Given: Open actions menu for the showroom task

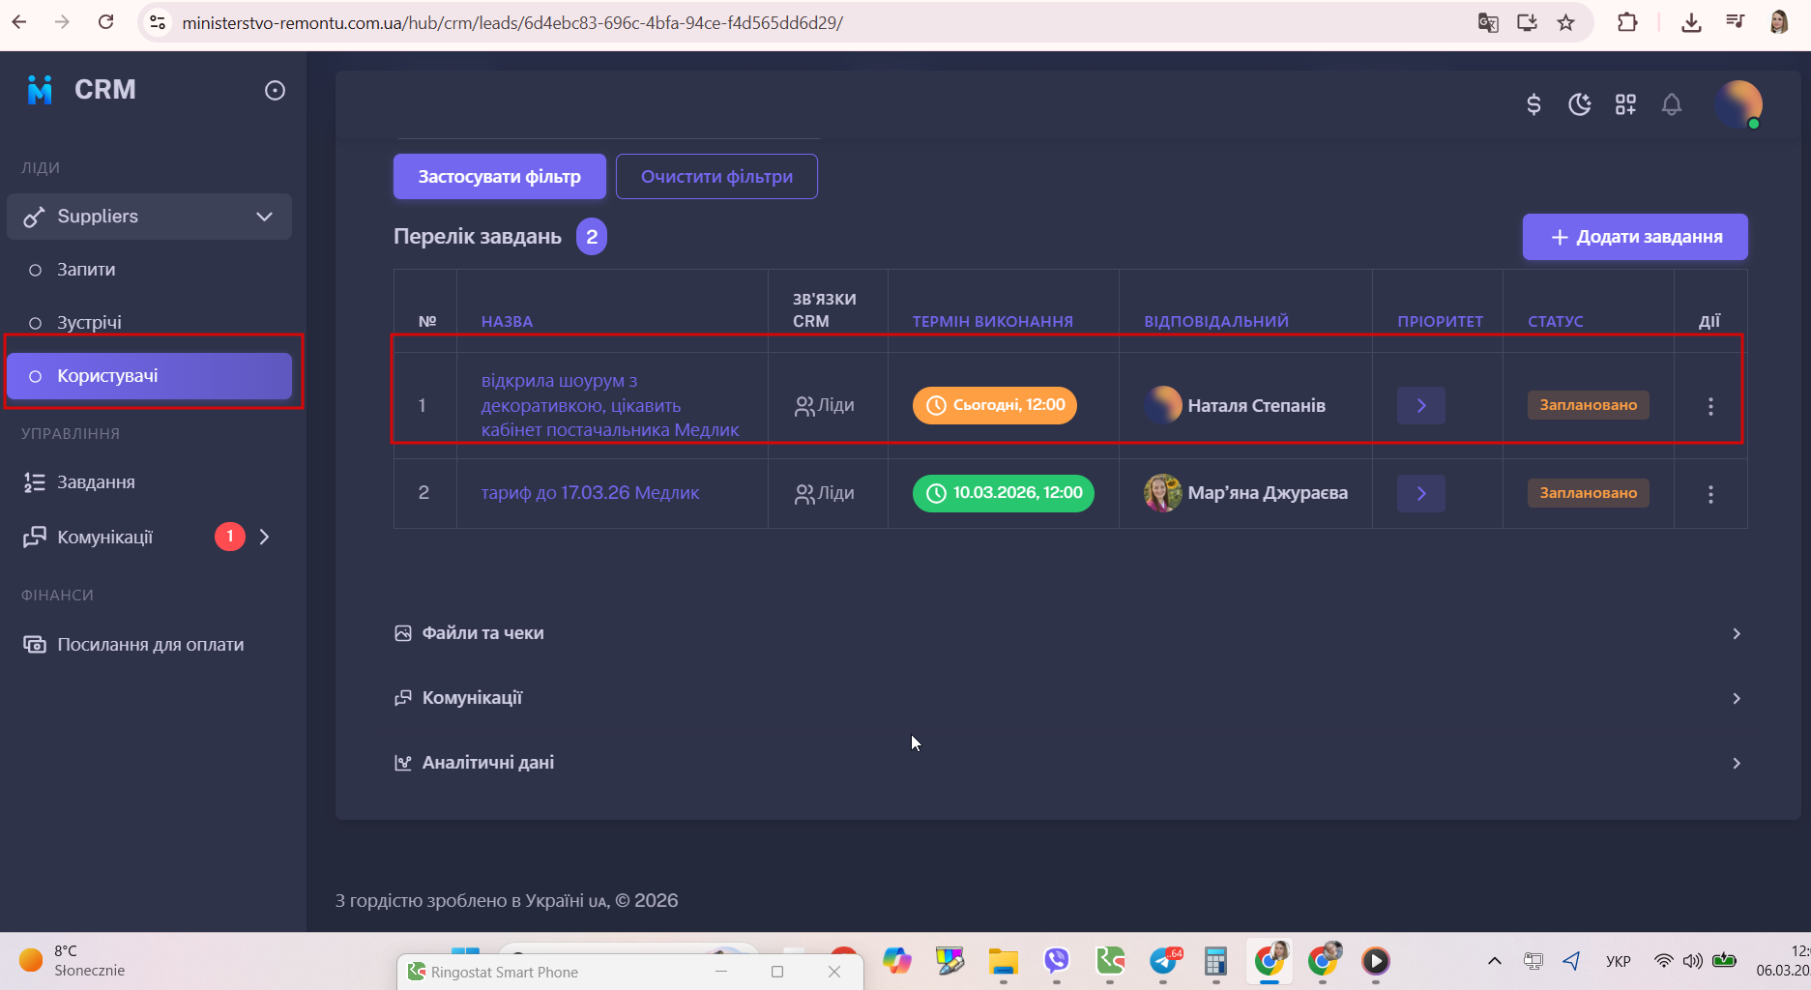Looking at the screenshot, I should (x=1710, y=407).
